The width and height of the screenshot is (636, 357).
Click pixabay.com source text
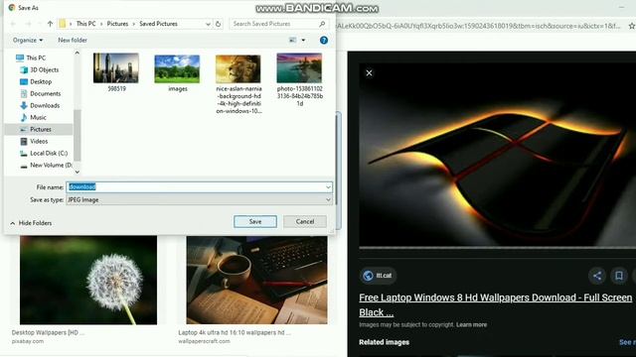[x=28, y=341]
